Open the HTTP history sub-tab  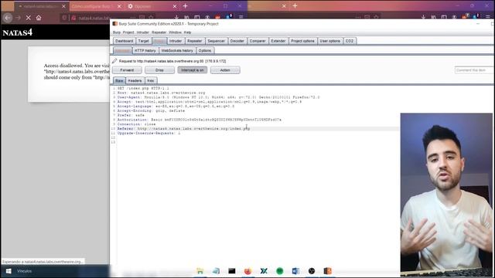[145, 50]
